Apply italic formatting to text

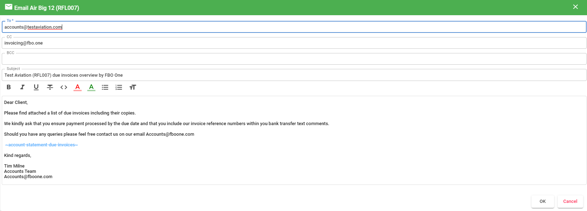[22, 87]
